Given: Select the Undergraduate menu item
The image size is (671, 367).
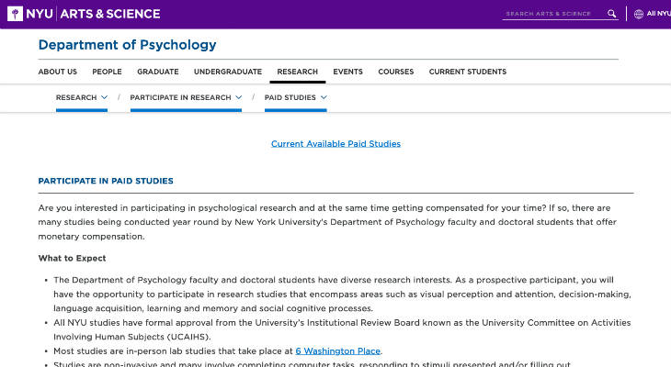Looking at the screenshot, I should pyautogui.click(x=228, y=72).
